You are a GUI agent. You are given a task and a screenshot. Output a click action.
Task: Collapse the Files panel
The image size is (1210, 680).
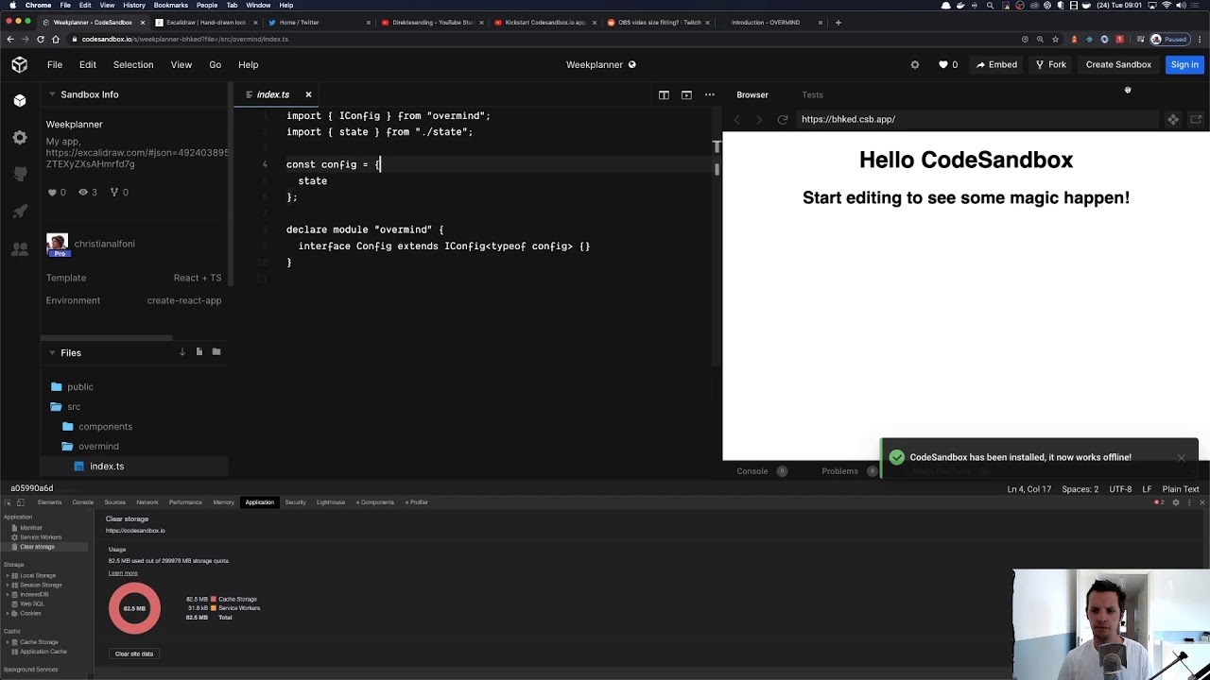[x=51, y=352]
